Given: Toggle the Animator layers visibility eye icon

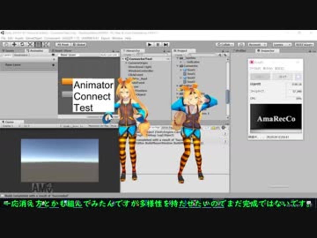Looking at the screenshot, I should [x=53, y=55].
